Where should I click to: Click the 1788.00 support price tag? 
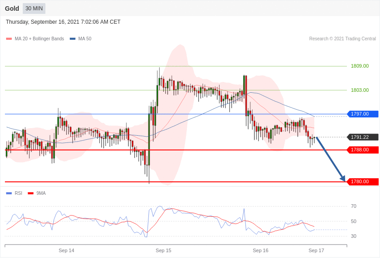click(x=363, y=150)
